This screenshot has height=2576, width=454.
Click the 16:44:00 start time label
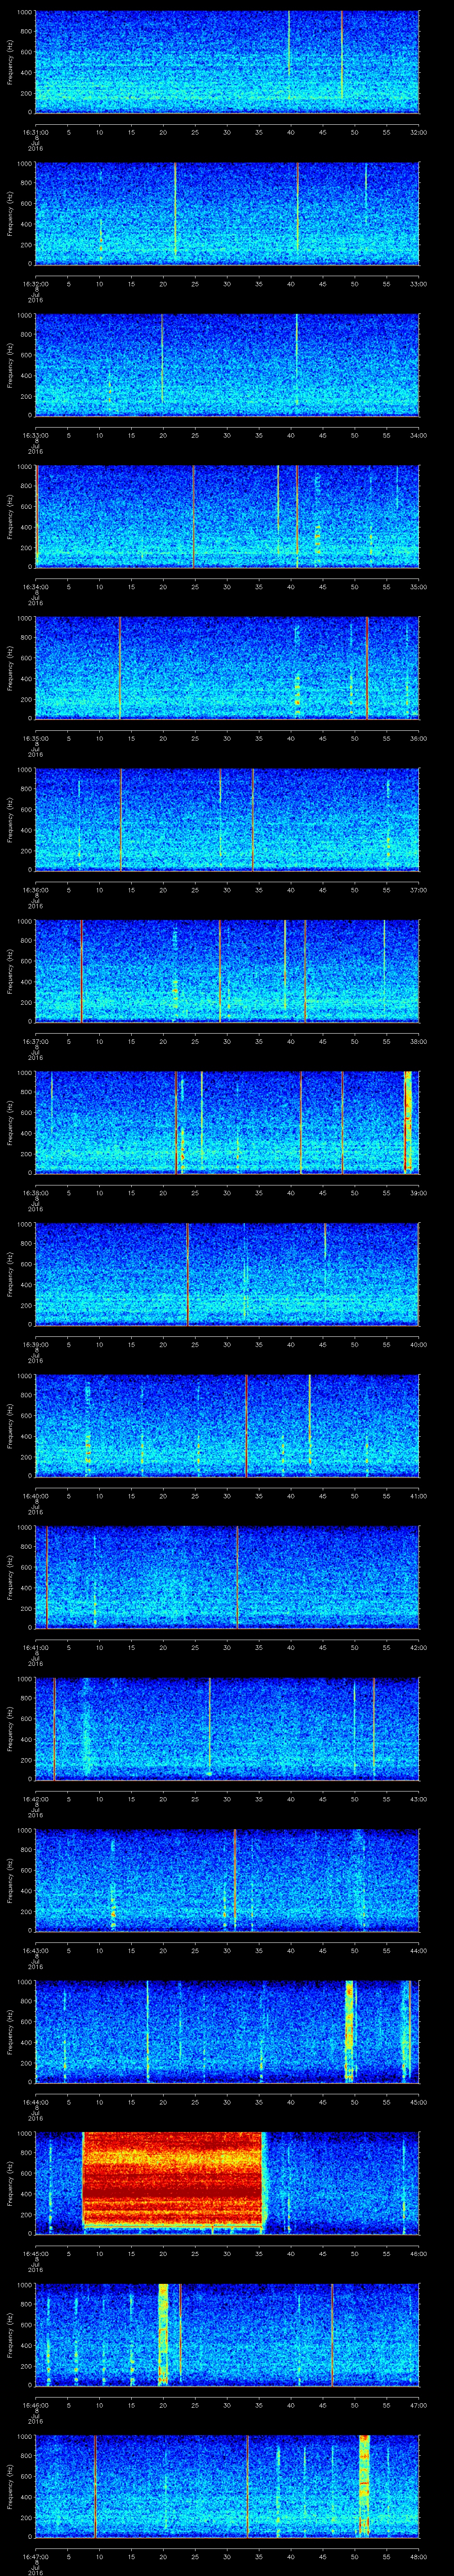click(36, 2101)
